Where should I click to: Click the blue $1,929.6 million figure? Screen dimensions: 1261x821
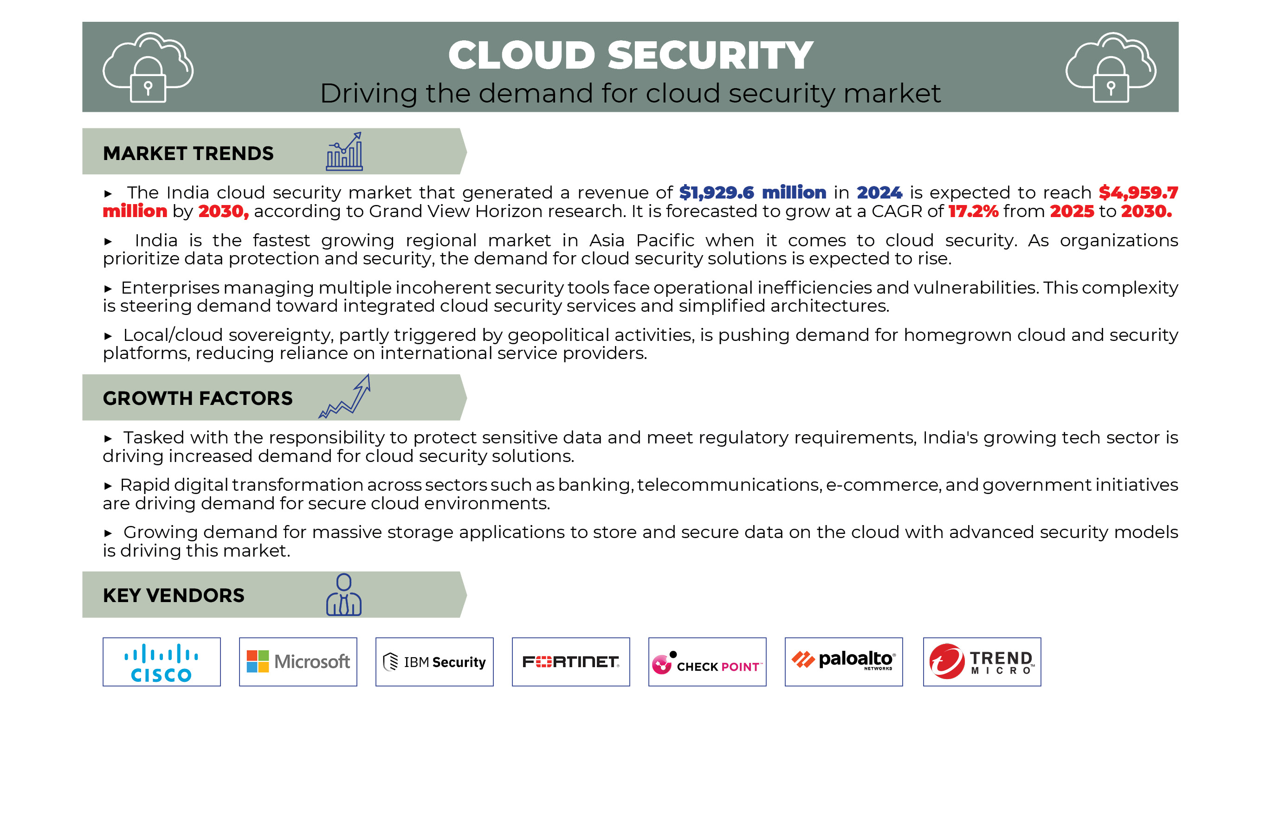pos(752,192)
